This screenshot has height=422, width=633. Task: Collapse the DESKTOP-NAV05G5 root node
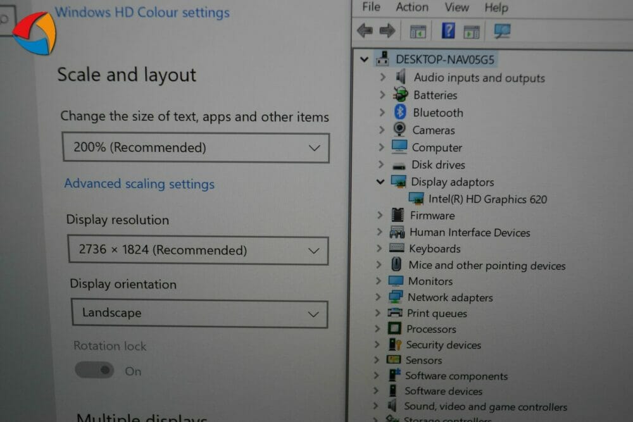pyautogui.click(x=364, y=59)
